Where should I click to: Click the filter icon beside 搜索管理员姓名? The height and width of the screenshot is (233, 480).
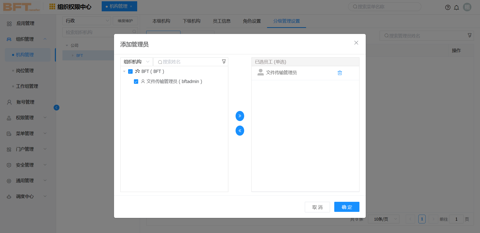coord(469,35)
